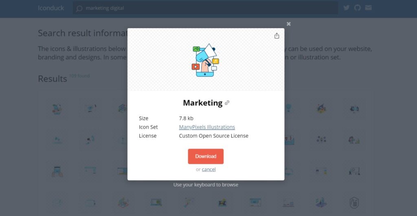This screenshot has height=216, width=417.
Task: Select the first result thumbnail in Results
Action: pyautogui.click(x=57, y=108)
